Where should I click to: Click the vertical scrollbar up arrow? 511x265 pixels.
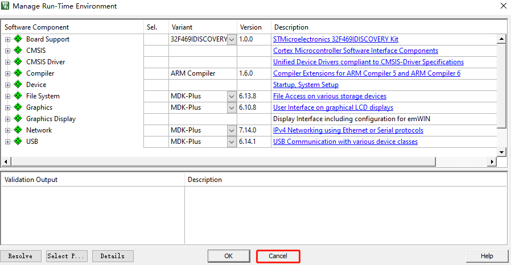tap(501, 39)
